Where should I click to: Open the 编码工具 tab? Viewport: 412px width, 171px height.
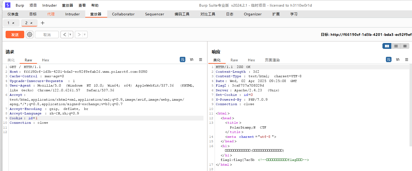coord(182,14)
